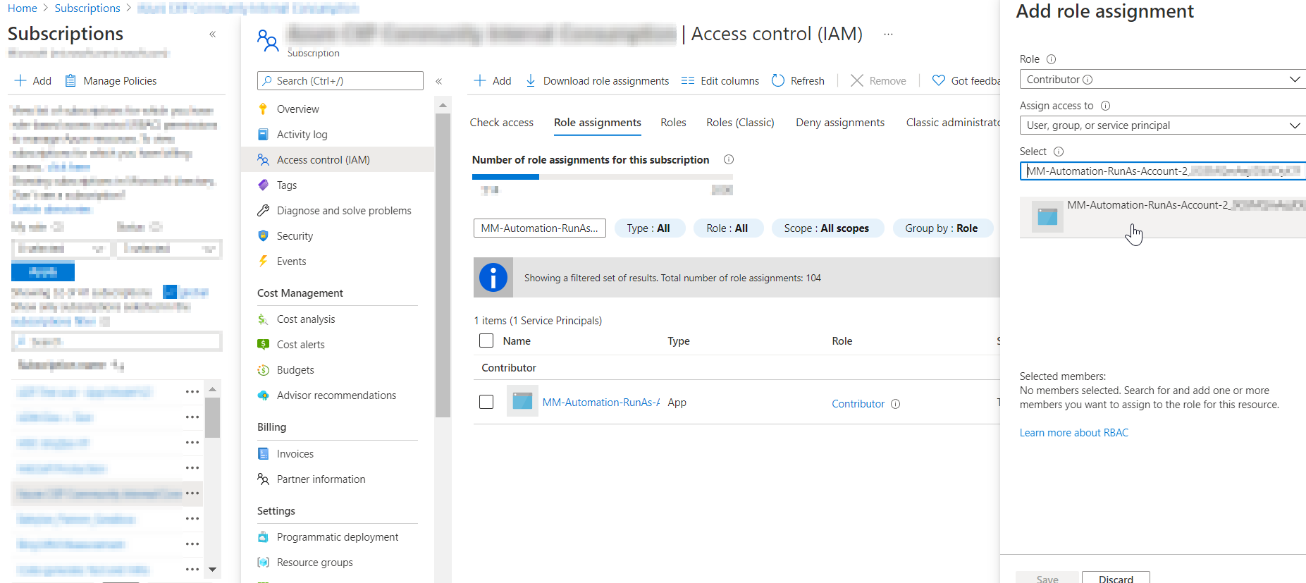Open the Group by : Role filter
Viewport: 1306px width, 583px height.
pos(942,228)
